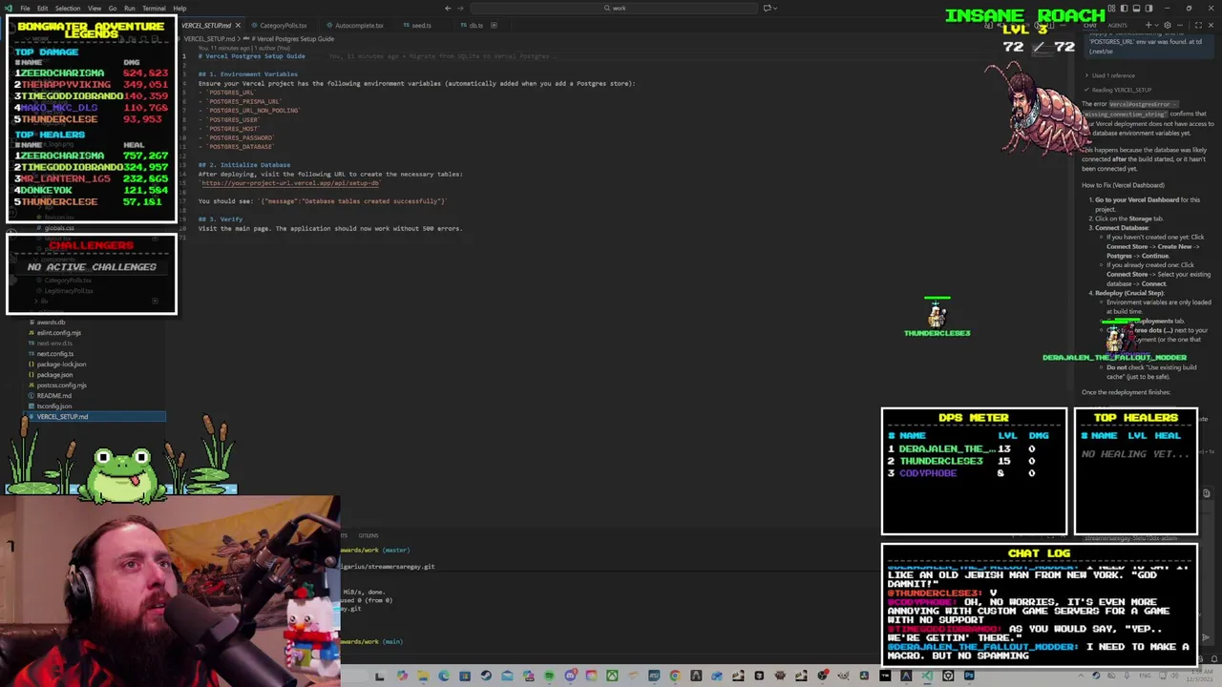Open Steam from the taskbar

(486, 676)
